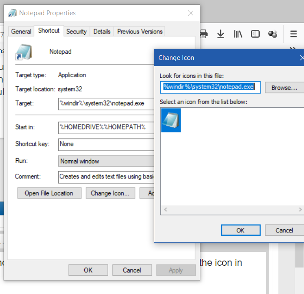Click the Change Icon... button
Screen dimensions: 304x294
[x=110, y=193]
